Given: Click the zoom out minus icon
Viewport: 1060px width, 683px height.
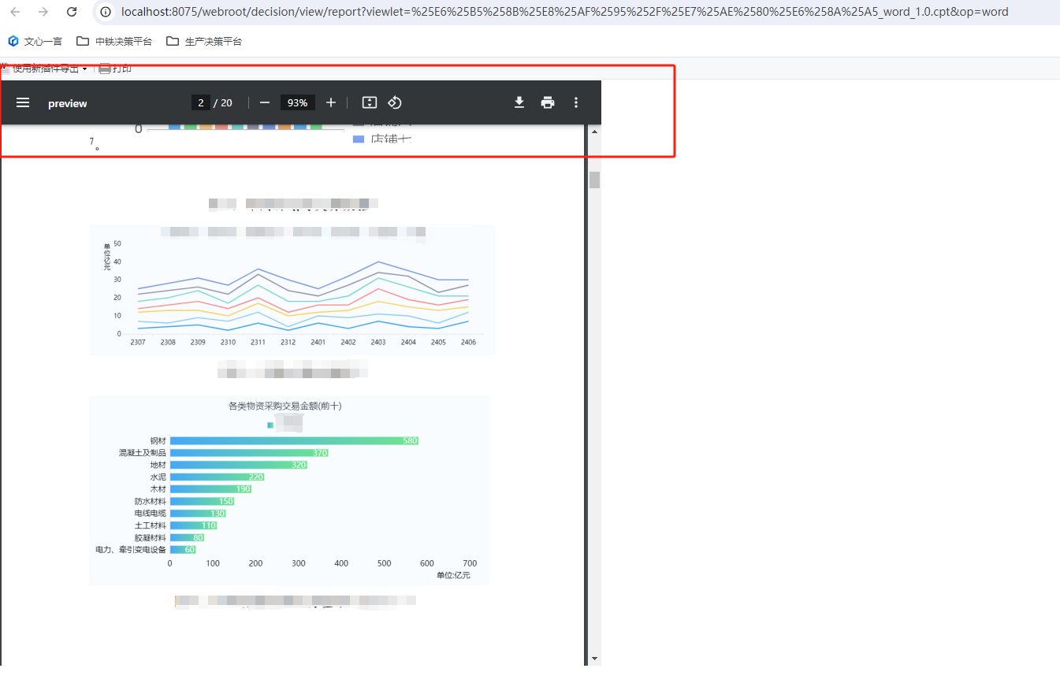Looking at the screenshot, I should [x=265, y=103].
